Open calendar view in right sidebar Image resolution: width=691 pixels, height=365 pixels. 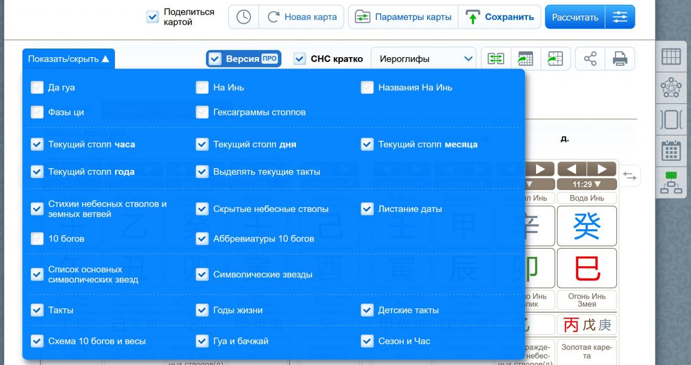(671, 150)
